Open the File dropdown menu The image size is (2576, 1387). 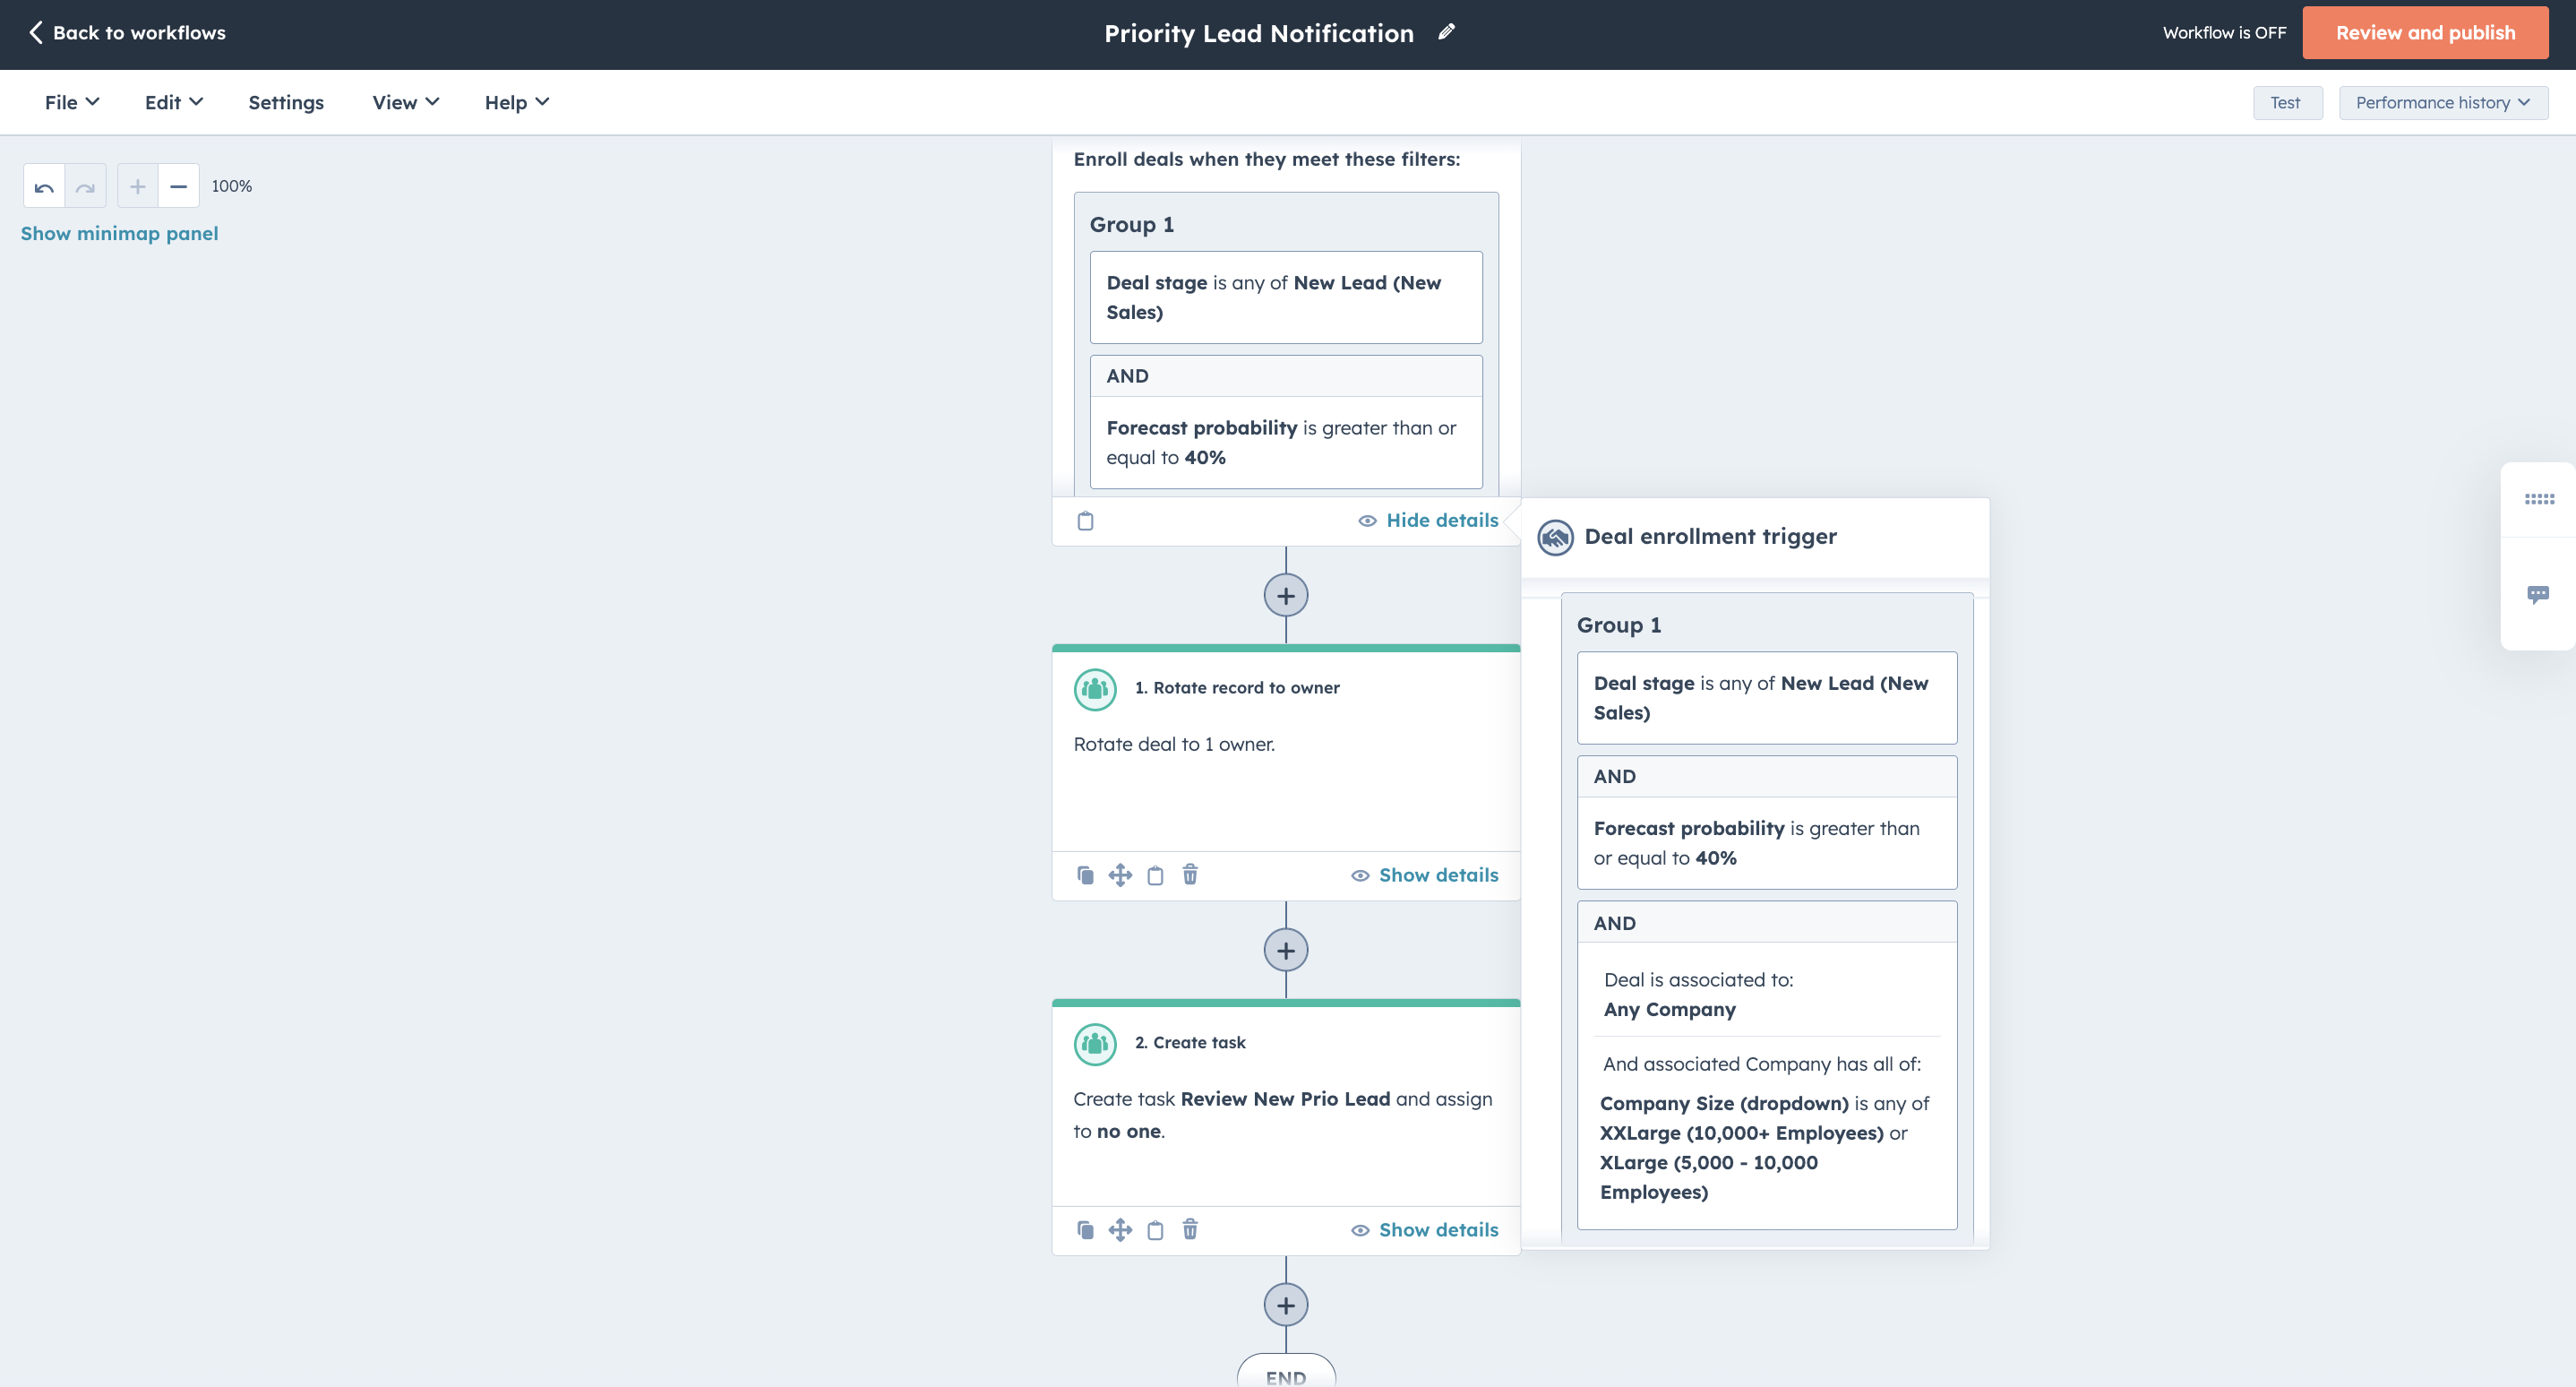pos(68,102)
